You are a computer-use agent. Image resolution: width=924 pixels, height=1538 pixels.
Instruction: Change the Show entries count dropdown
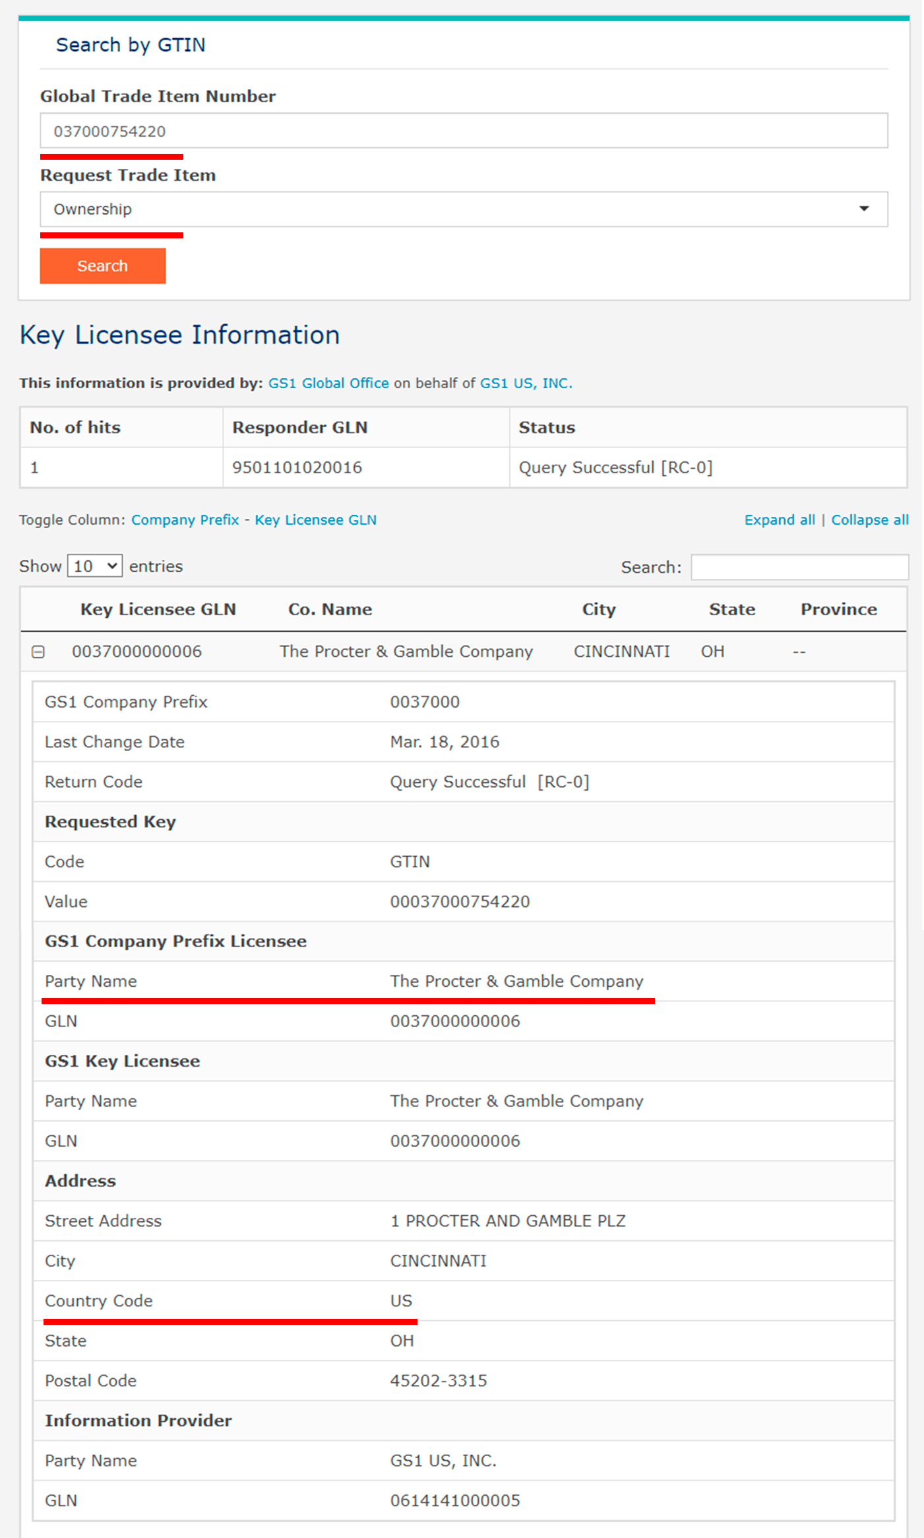pos(95,566)
